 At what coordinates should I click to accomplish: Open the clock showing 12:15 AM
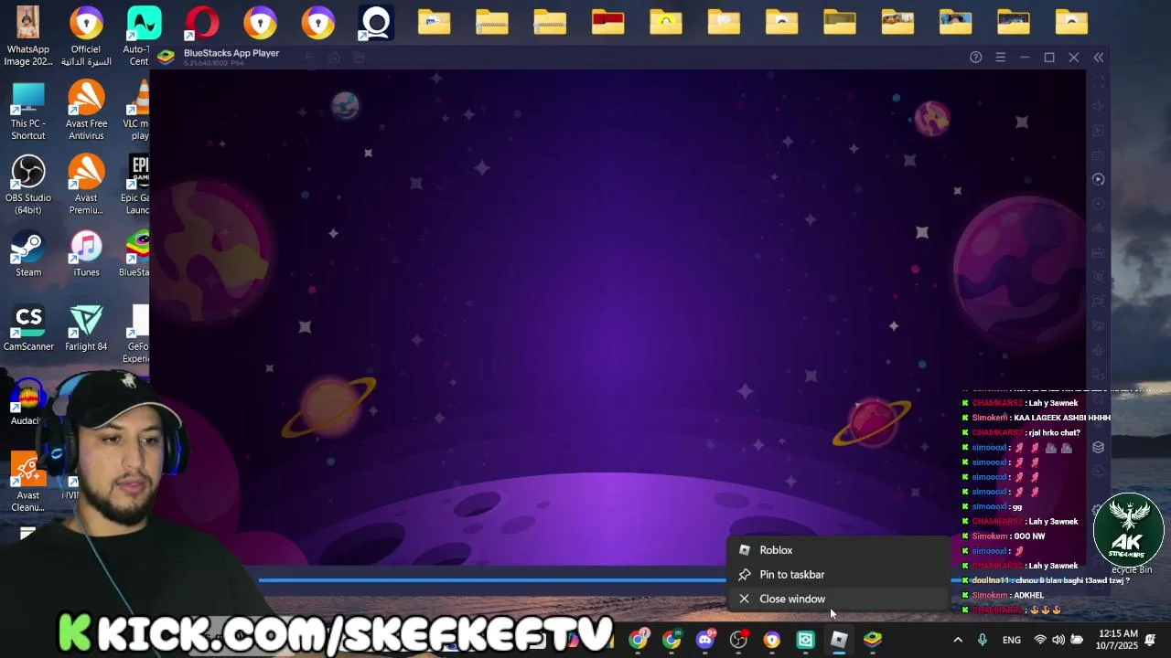click(x=1118, y=640)
